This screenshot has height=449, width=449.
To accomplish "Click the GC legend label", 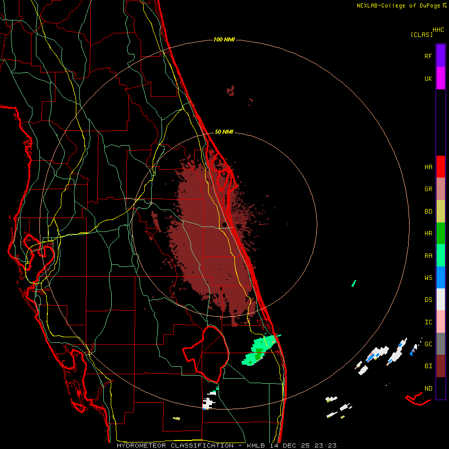I will pos(428,344).
